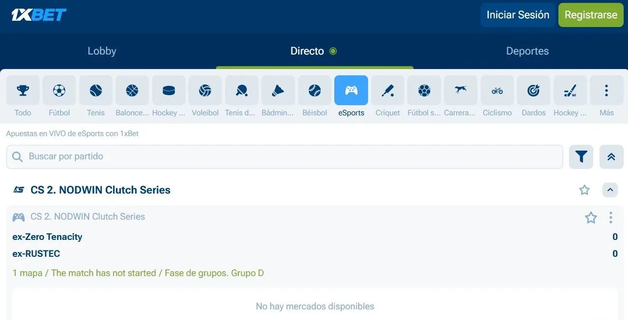Open the filter funnel button
The height and width of the screenshot is (320, 628).
click(581, 156)
